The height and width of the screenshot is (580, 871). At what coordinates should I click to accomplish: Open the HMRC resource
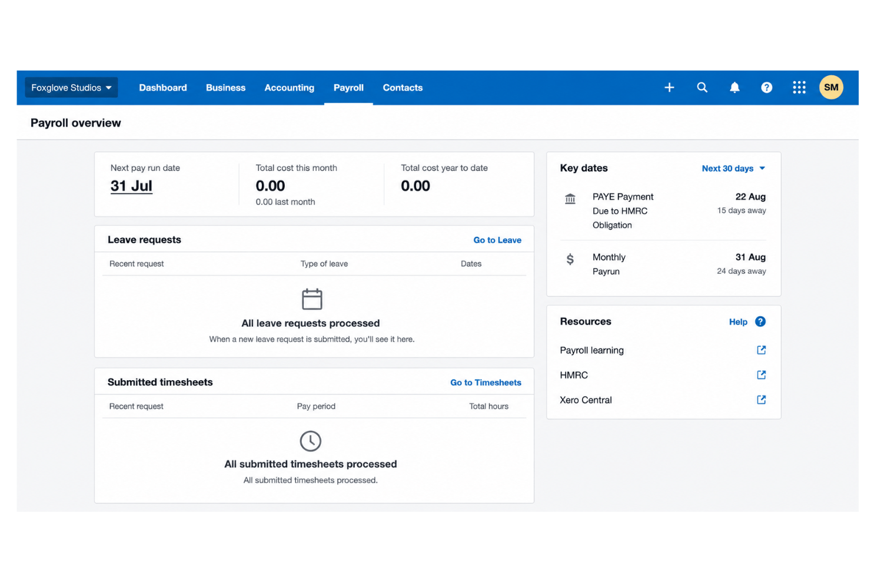point(574,375)
